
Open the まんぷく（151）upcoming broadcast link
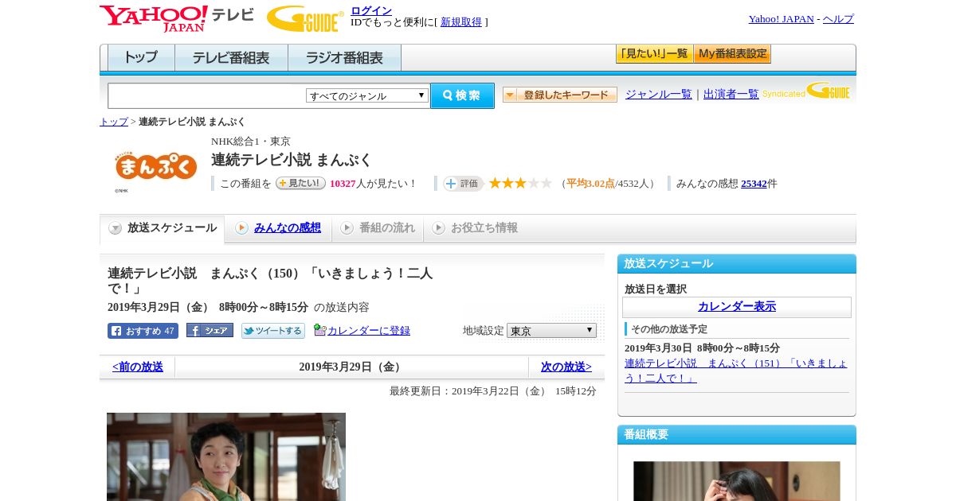tap(736, 371)
